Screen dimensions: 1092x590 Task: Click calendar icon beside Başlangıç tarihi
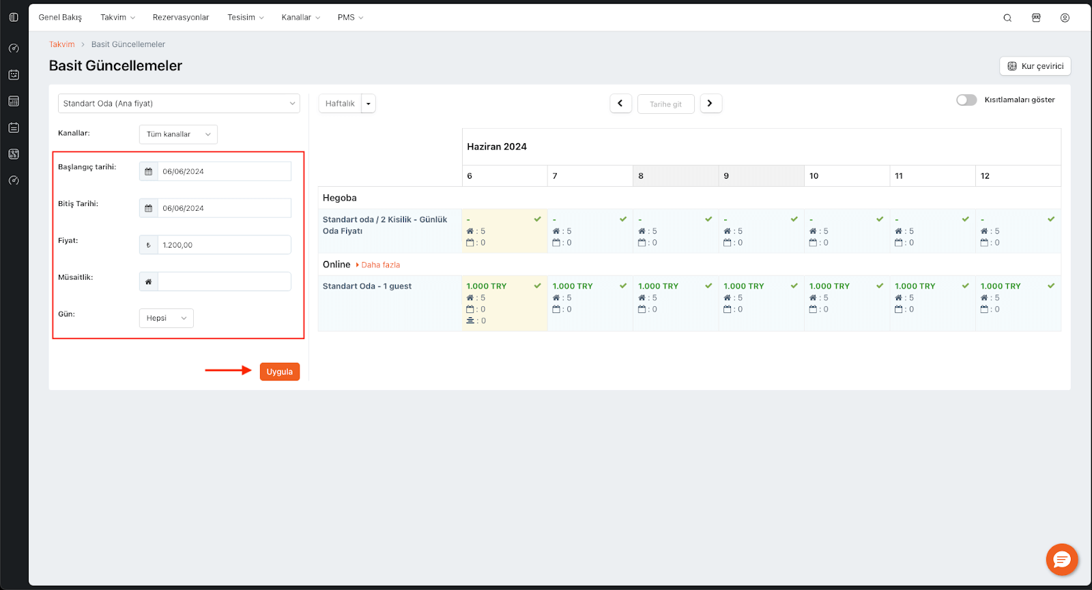149,171
